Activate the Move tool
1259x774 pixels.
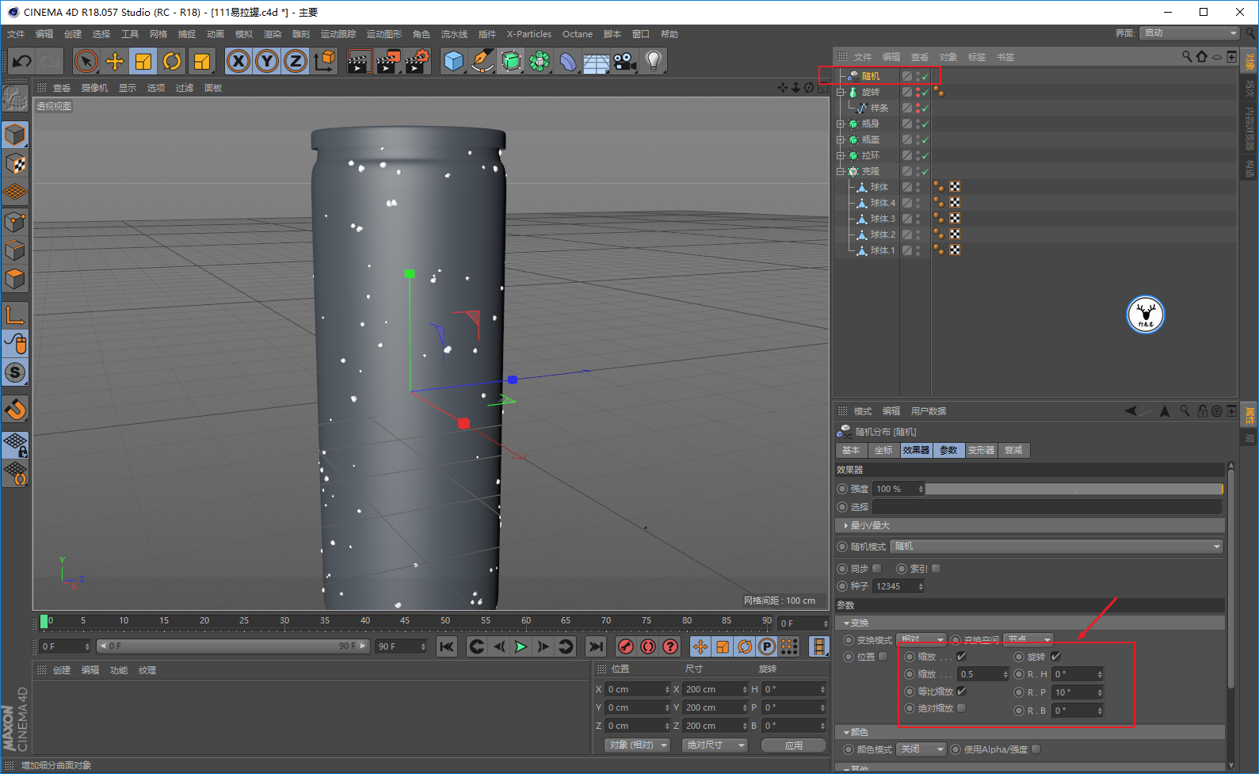115,61
